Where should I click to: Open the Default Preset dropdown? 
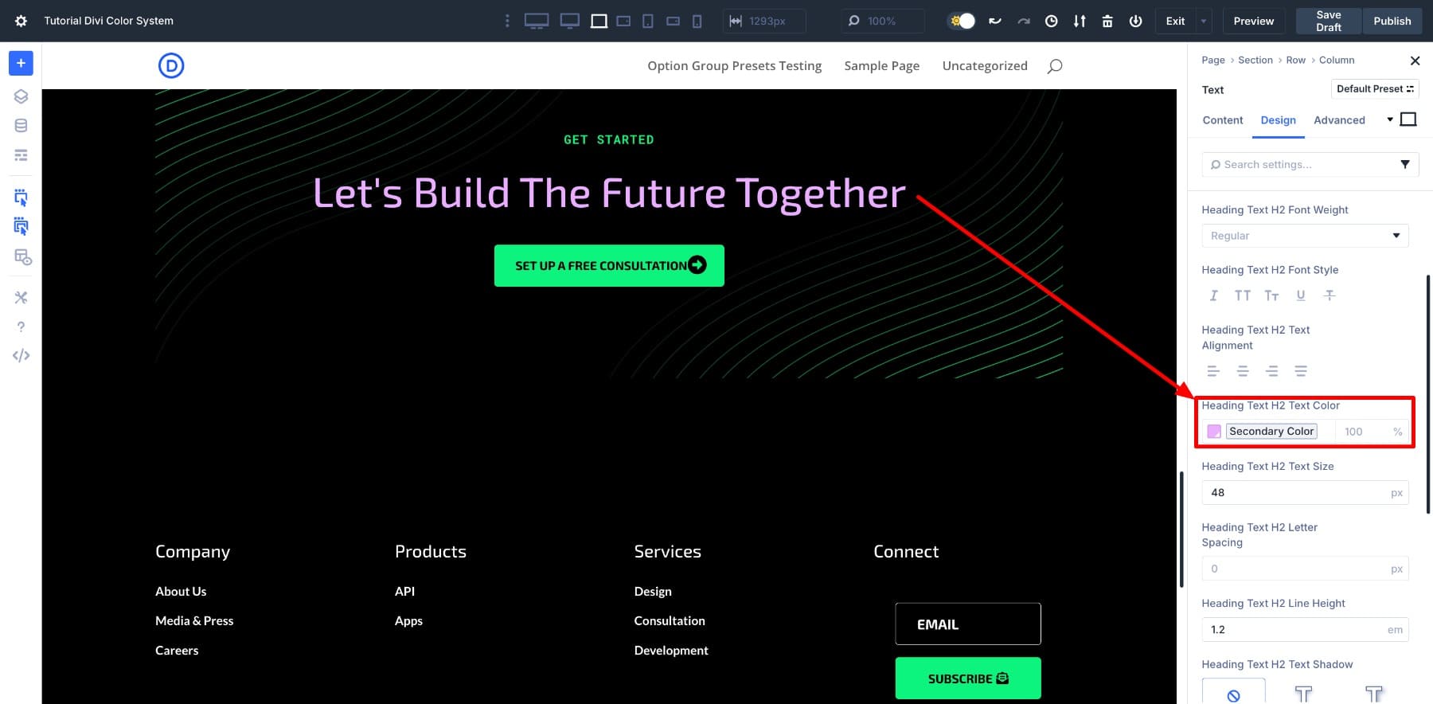tap(1374, 89)
